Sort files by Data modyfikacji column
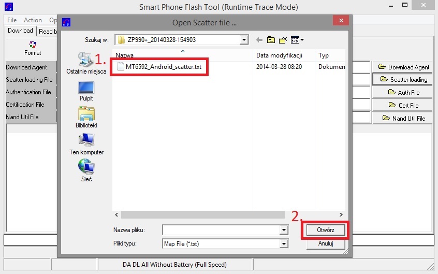Screen dimensions: 438x274 point(279,55)
